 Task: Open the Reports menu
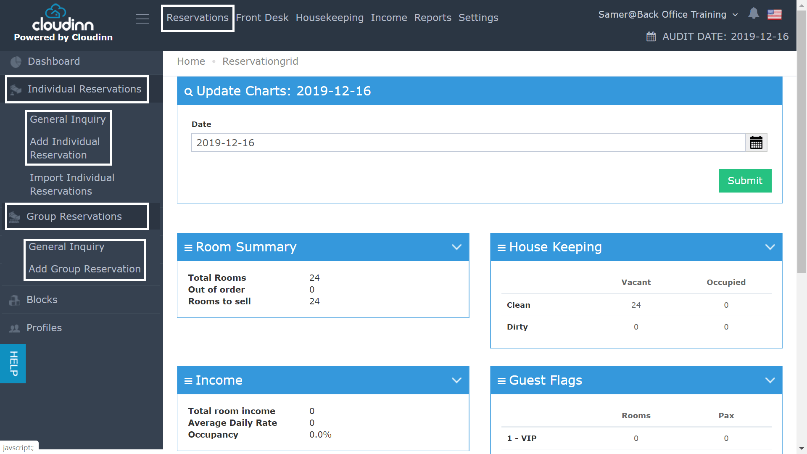pos(433,18)
